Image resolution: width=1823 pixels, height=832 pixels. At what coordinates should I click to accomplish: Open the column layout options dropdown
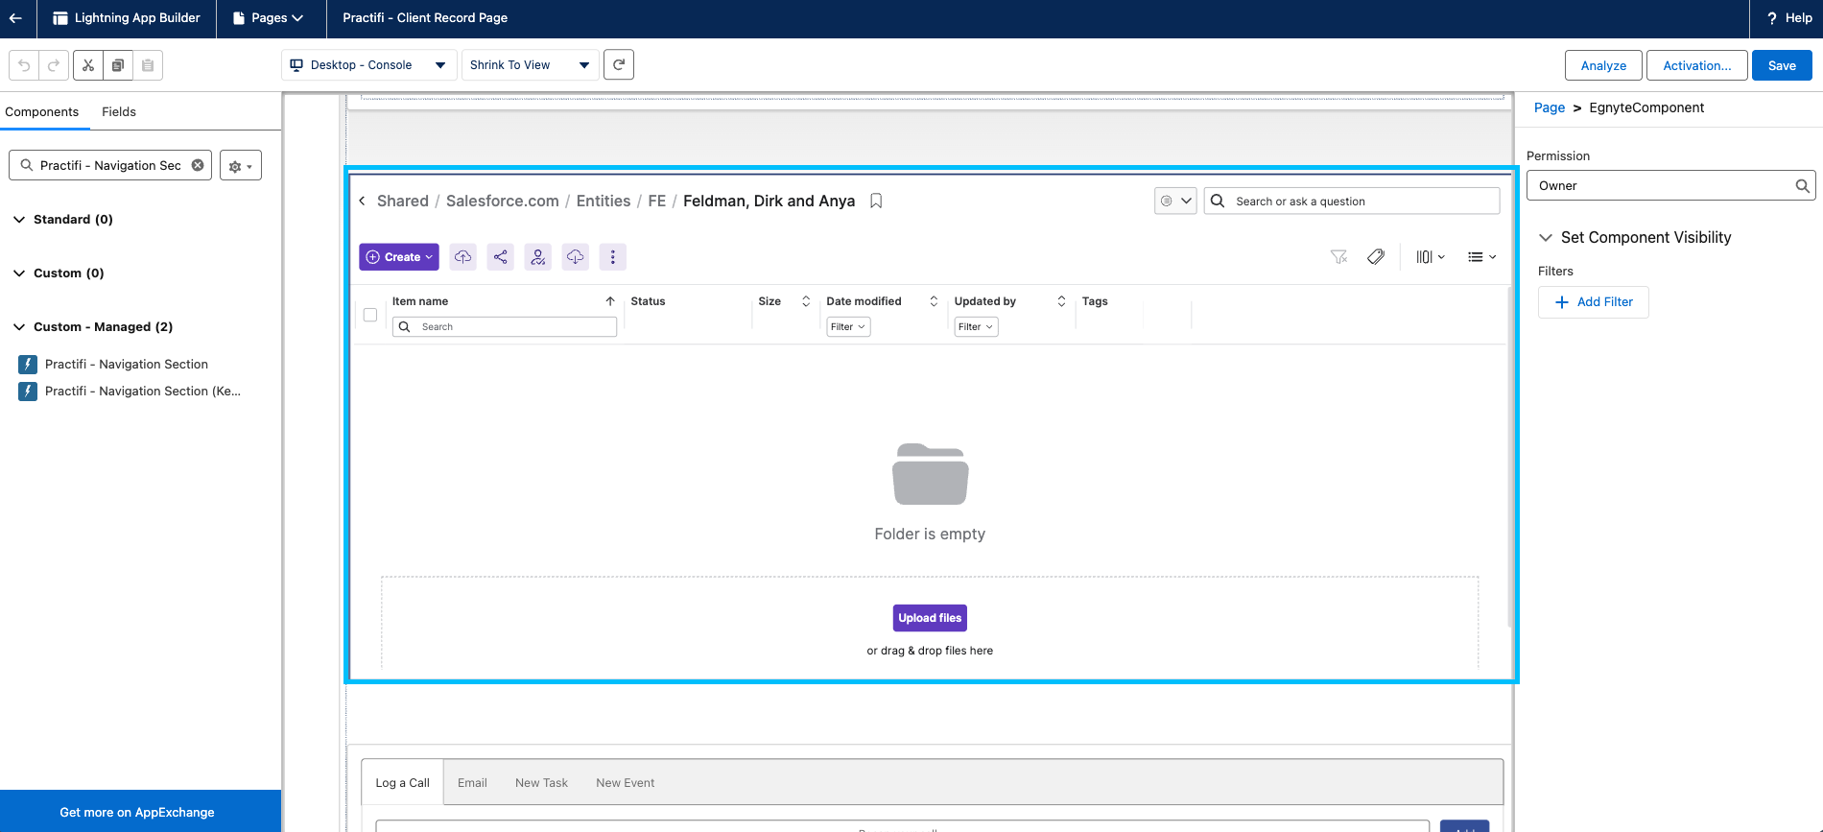coord(1431,257)
